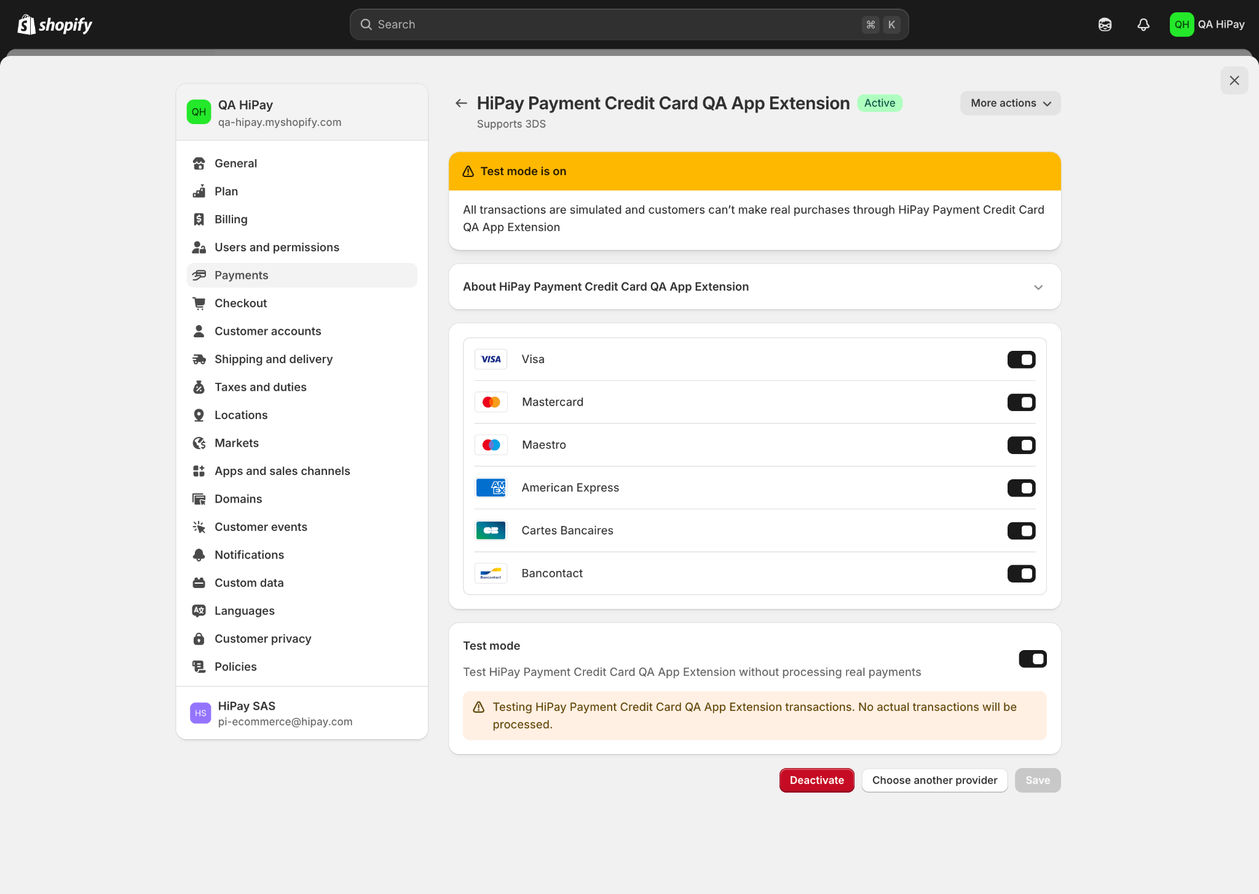The image size is (1259, 894).
Task: Click the Markets globe icon
Action: pos(199,443)
